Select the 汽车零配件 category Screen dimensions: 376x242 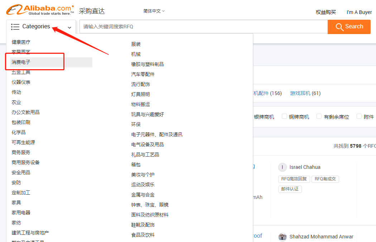[x=143, y=74]
